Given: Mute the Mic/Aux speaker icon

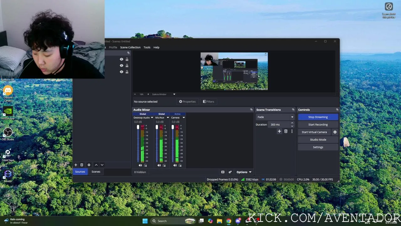Looking at the screenshot, I should pyautogui.click(x=159, y=165).
